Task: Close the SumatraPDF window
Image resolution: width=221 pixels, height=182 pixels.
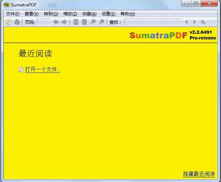Action: click(x=209, y=3)
